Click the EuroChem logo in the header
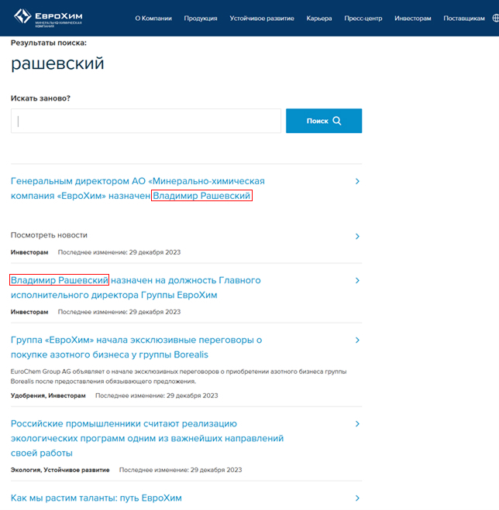The width and height of the screenshot is (499, 510). (x=48, y=17)
